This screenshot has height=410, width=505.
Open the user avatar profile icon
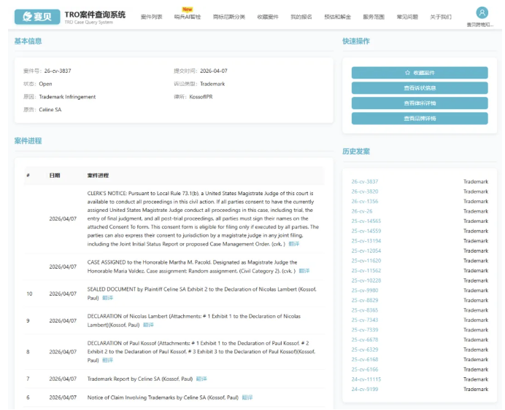point(482,12)
